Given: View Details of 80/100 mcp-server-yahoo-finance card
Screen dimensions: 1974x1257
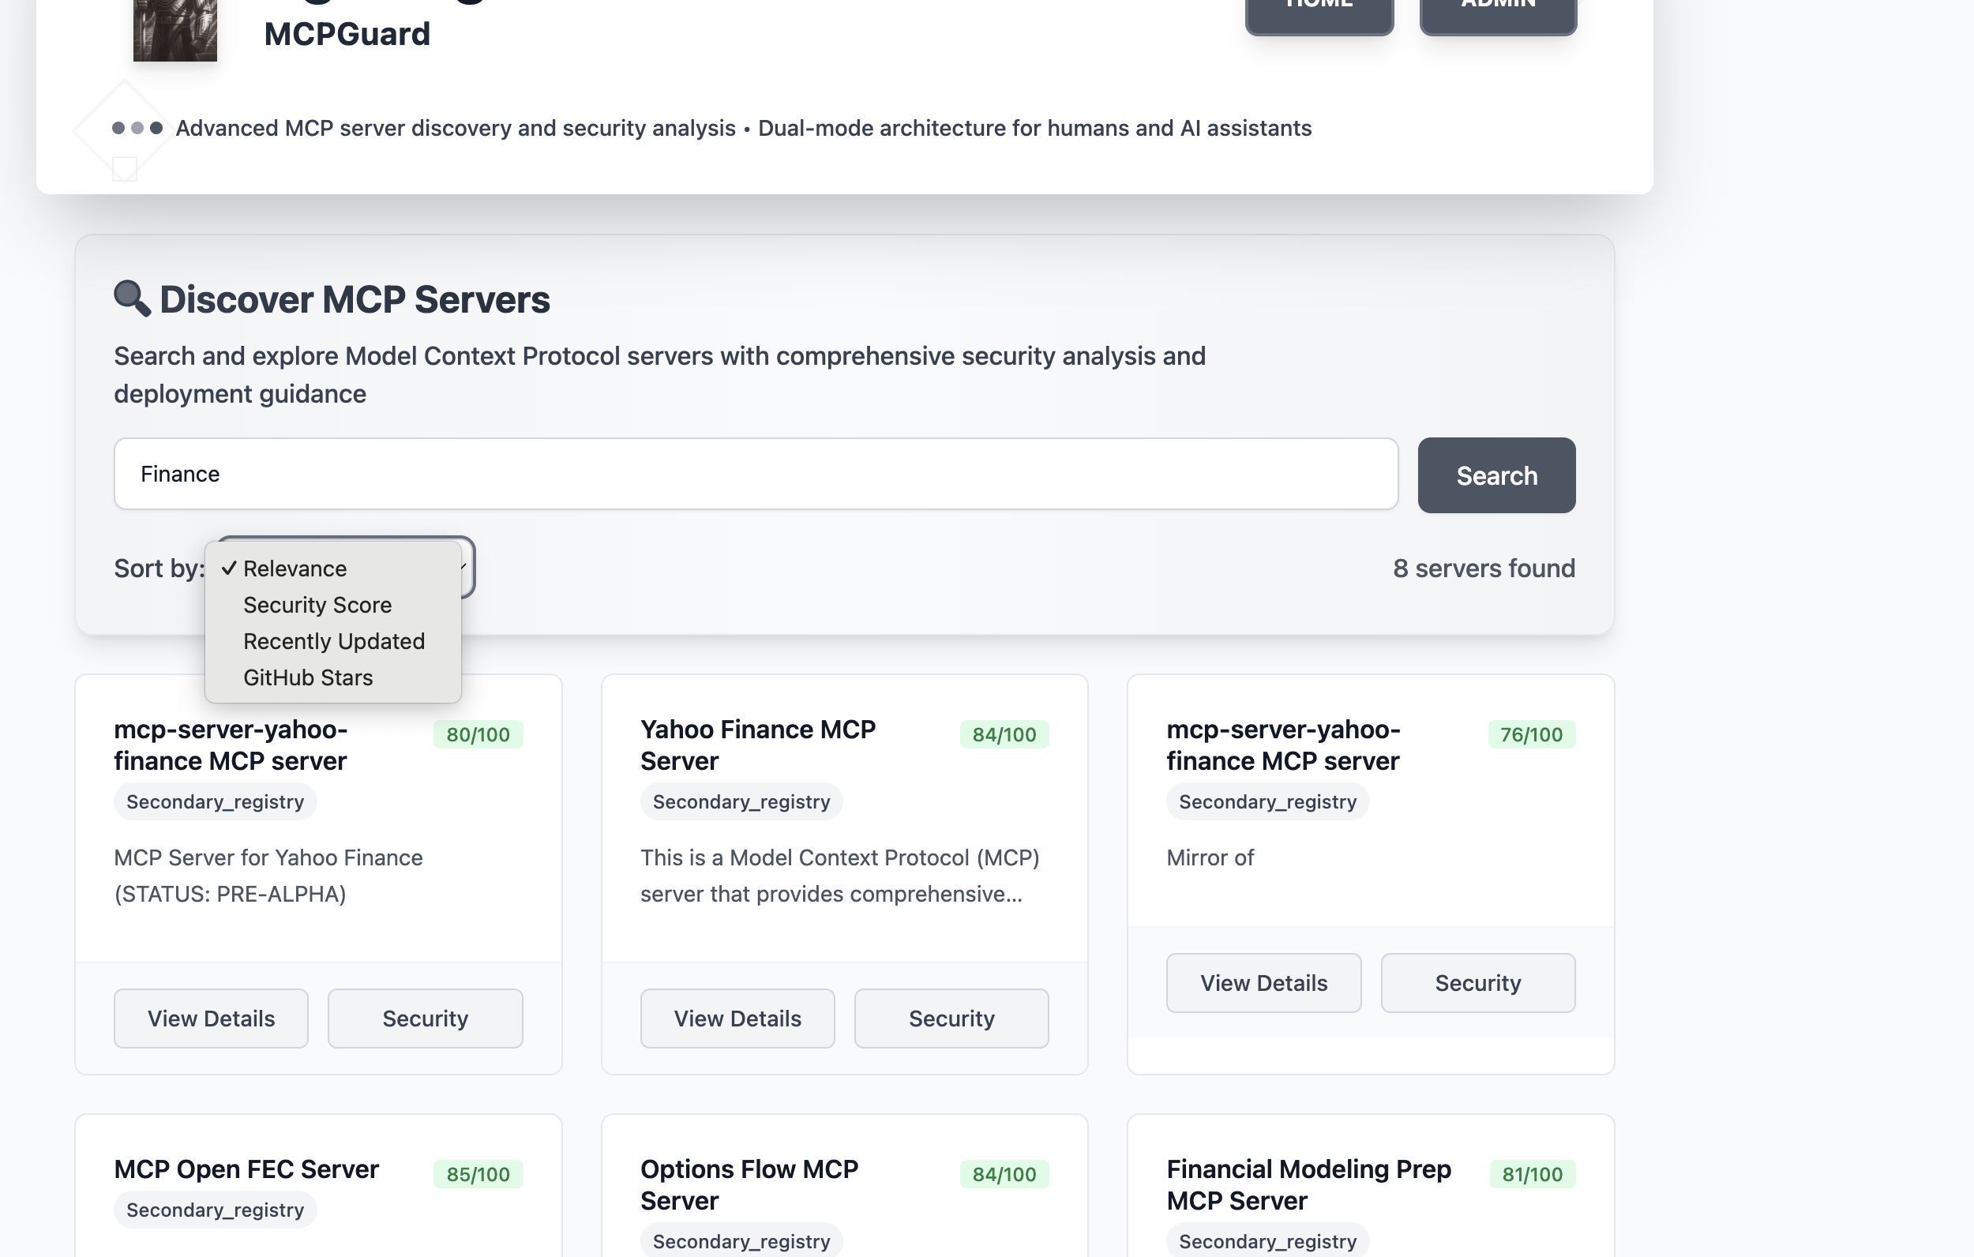Looking at the screenshot, I should point(211,1019).
